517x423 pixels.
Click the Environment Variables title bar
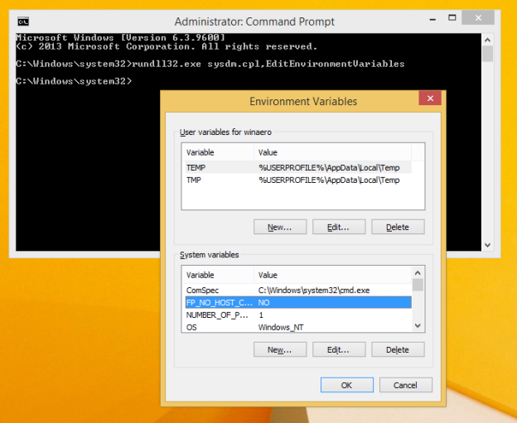(x=303, y=102)
